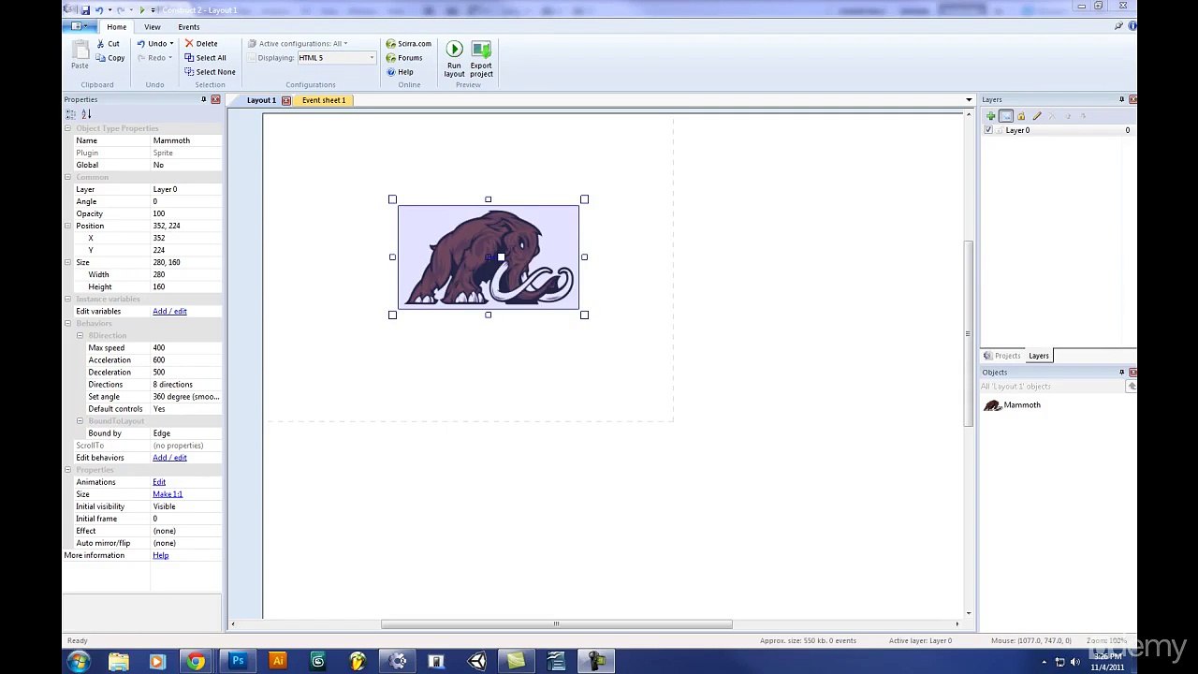Click the Save icon in title bar
This screenshot has width=1198, height=674.
[85, 9]
